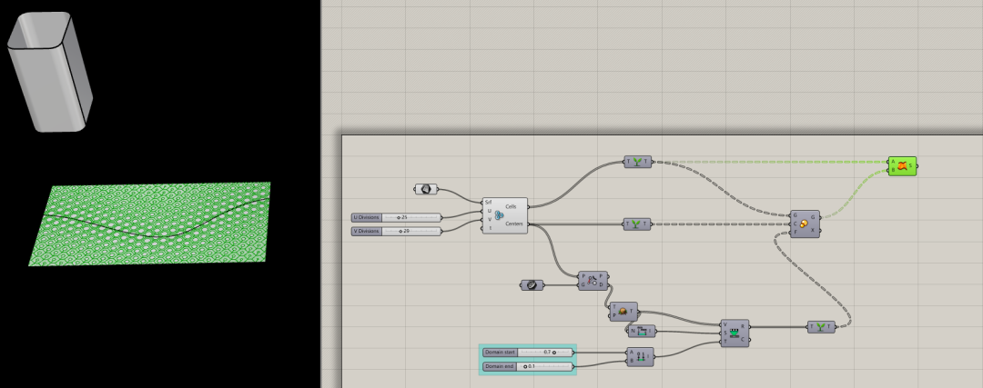Click the Centers output of the hexagon component

(x=514, y=224)
